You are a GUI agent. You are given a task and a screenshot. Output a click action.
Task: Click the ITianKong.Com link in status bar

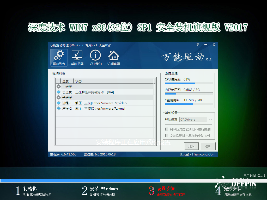204,154
